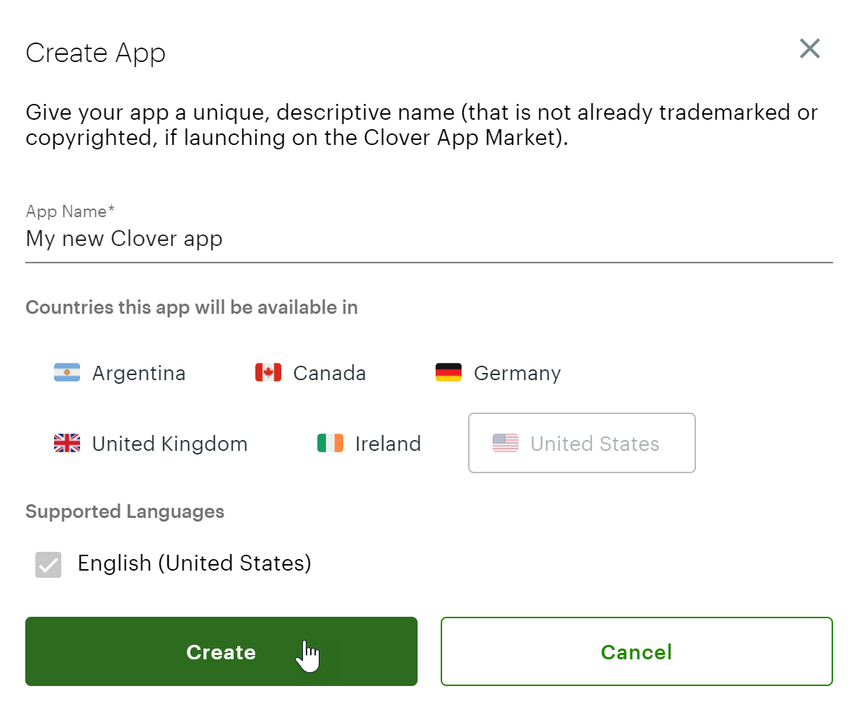Click the 'App Name*' field label
Screen dimensions: 859x712
(x=69, y=211)
